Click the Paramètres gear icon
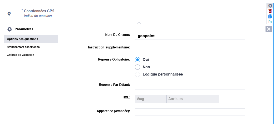Screen dimensions: 275x125 (10, 29)
